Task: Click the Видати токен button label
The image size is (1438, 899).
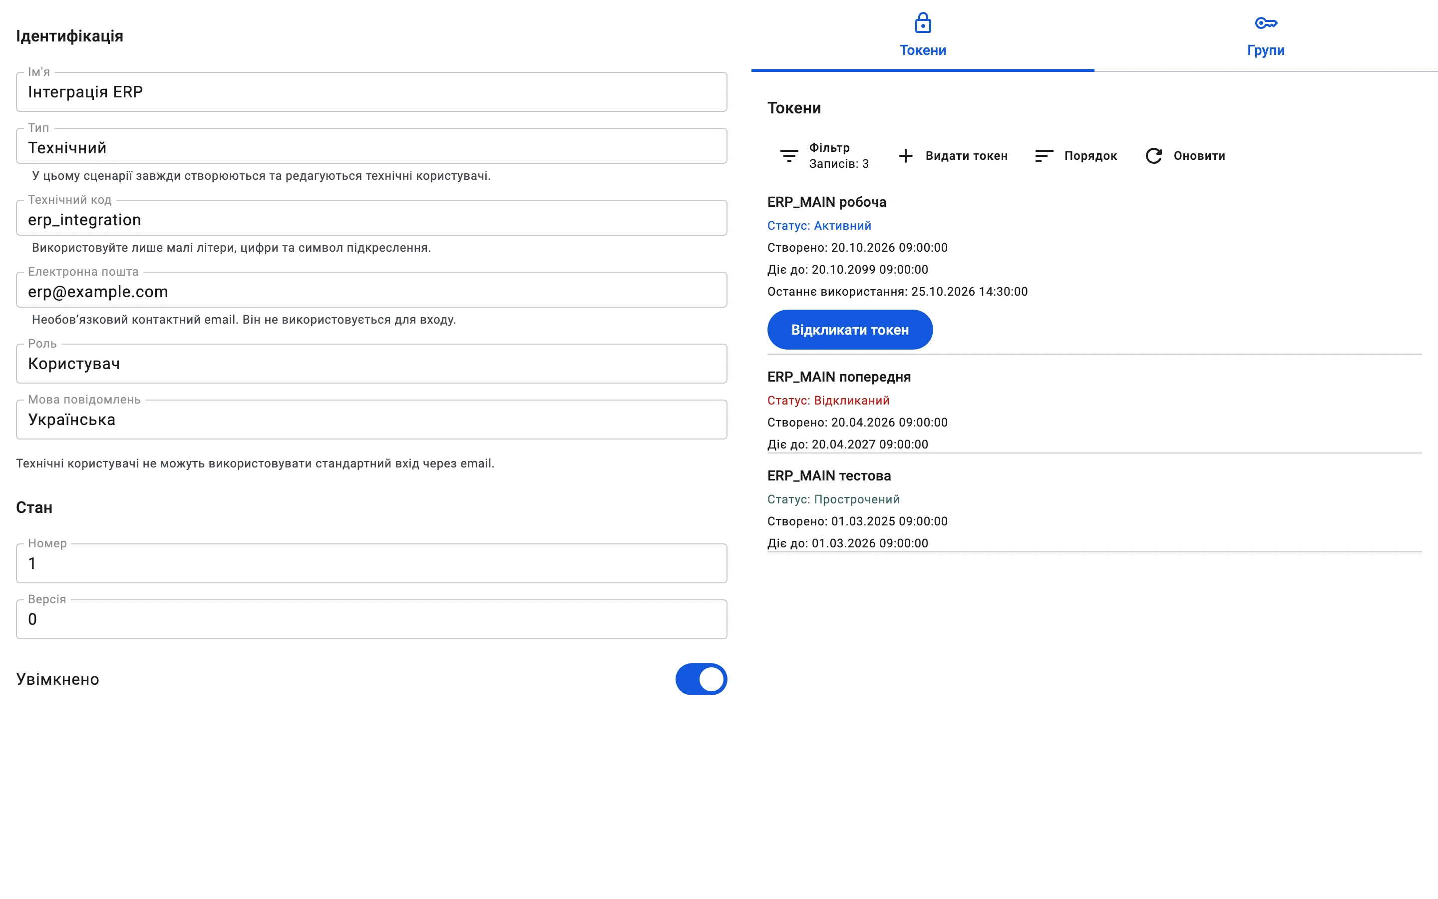Action: pyautogui.click(x=966, y=156)
